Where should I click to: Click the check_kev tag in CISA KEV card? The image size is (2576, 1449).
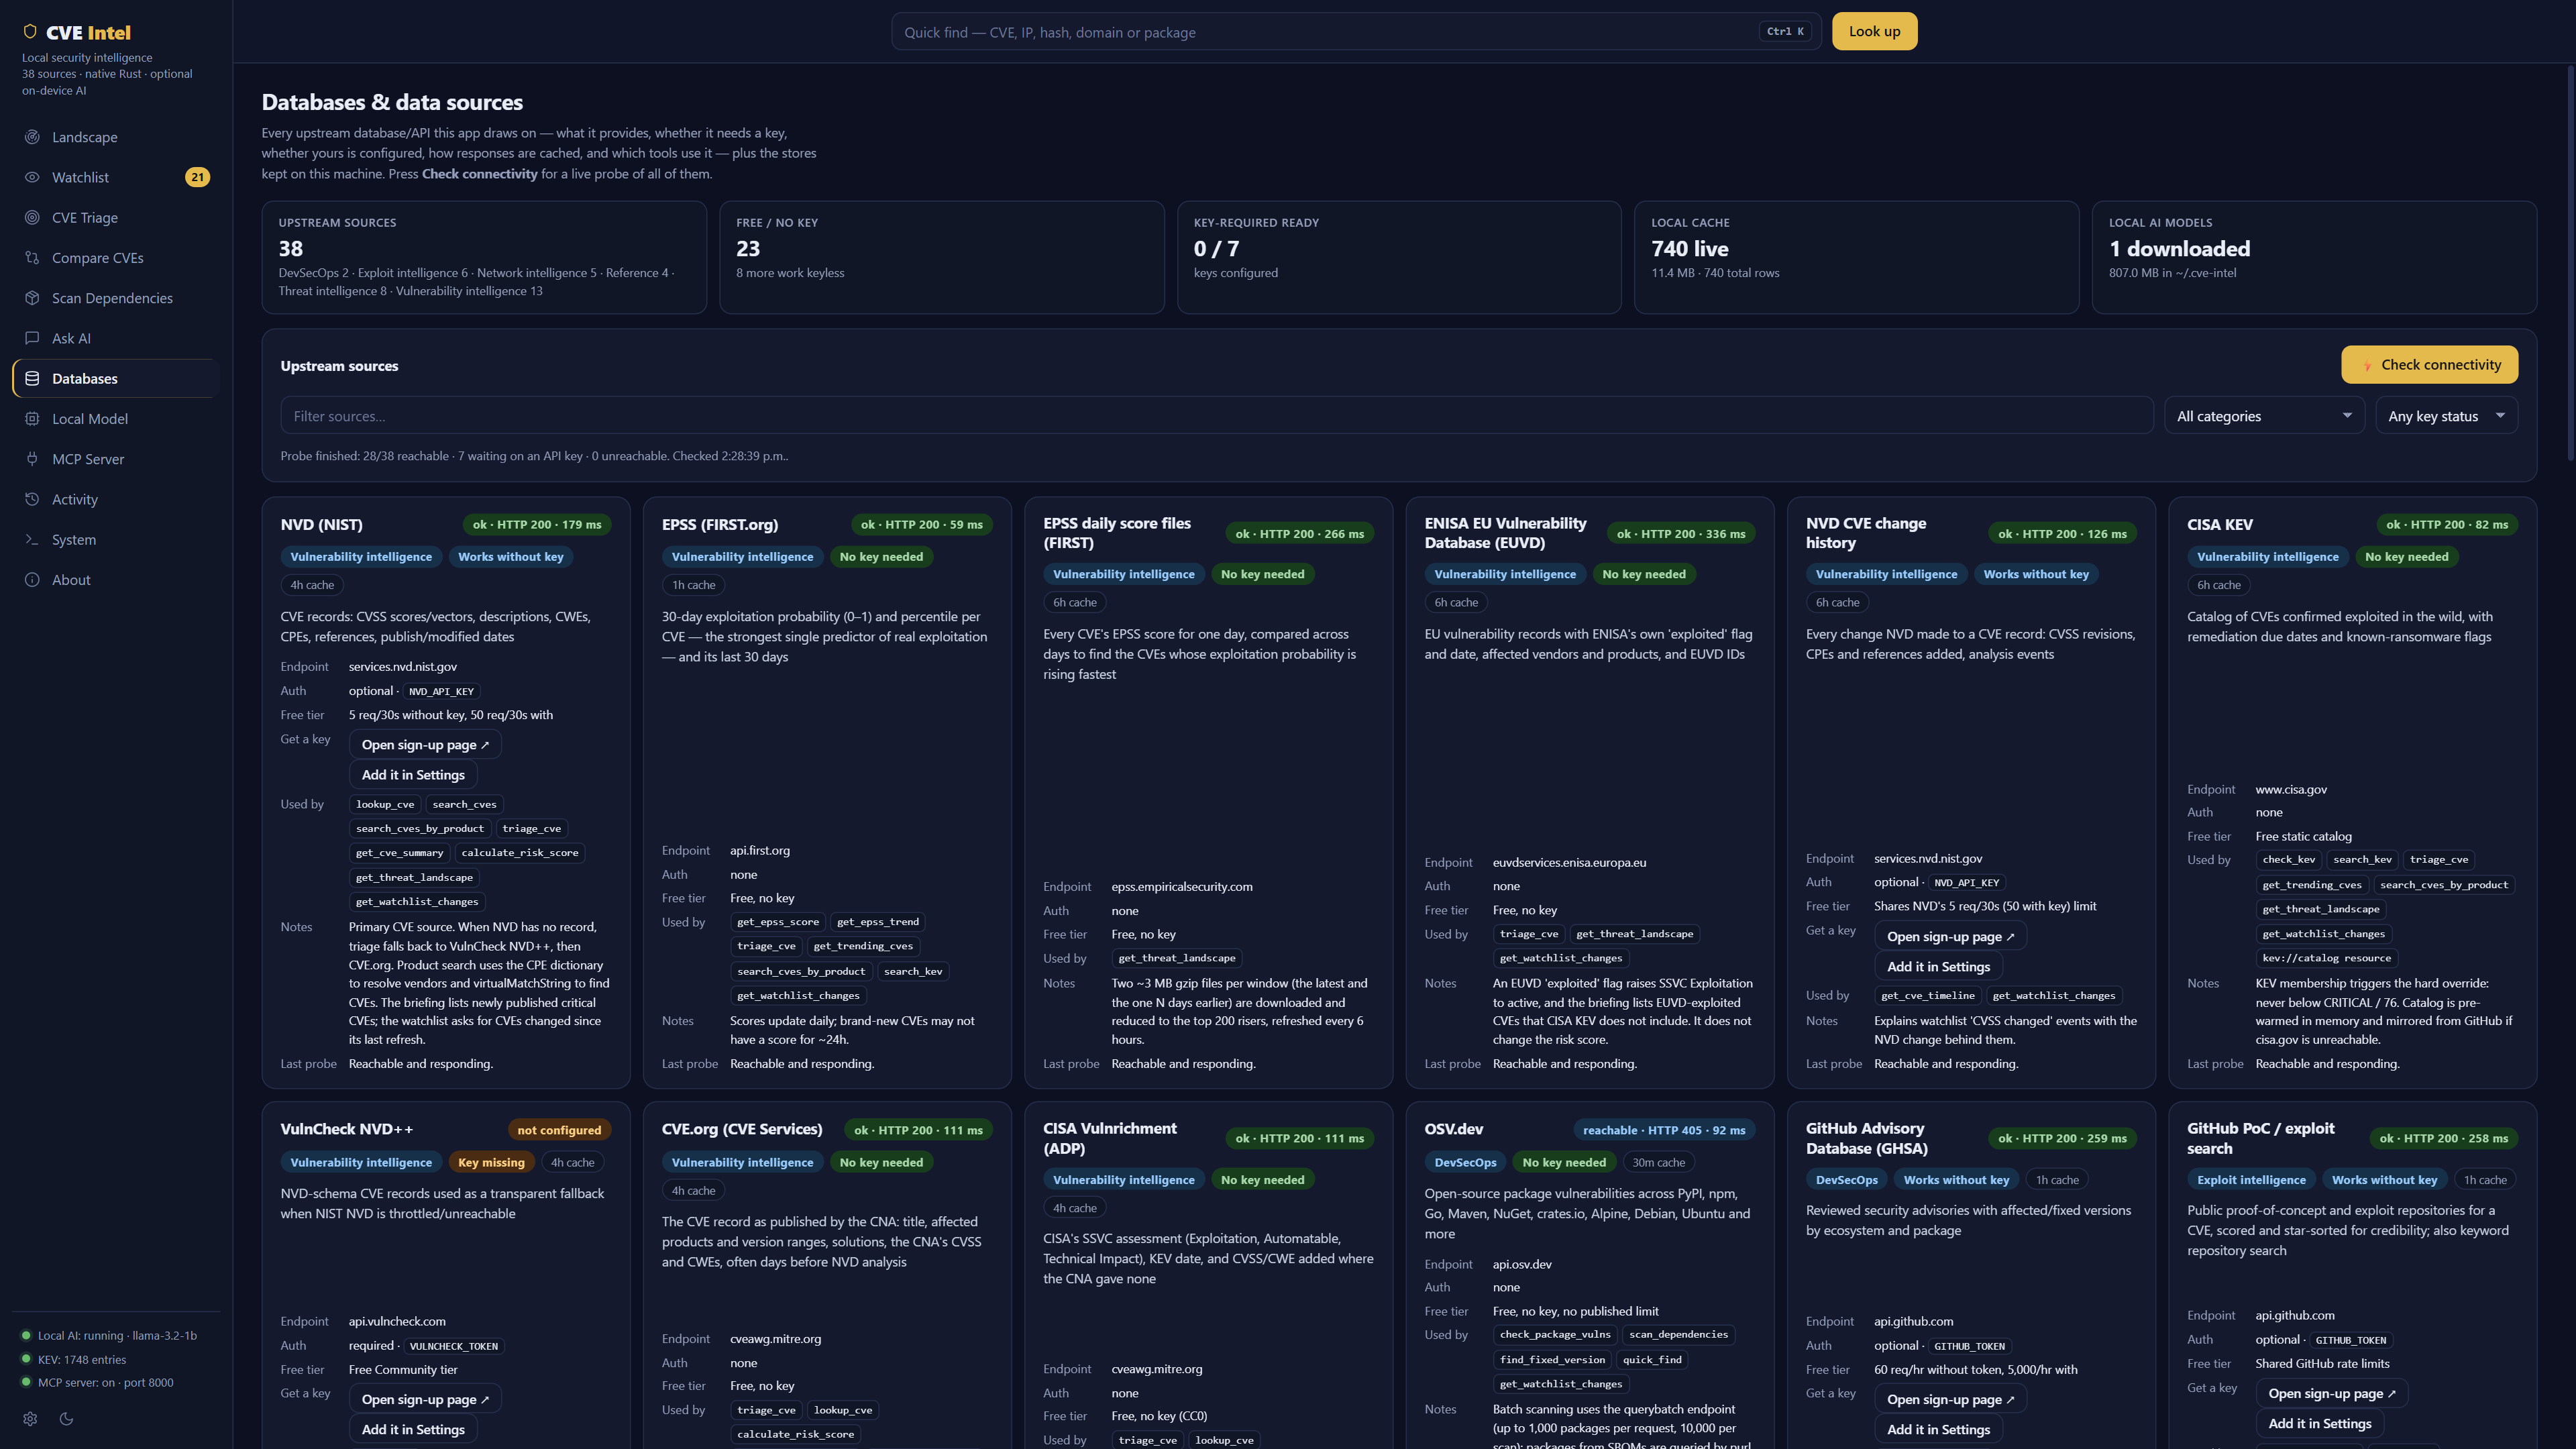[2288, 859]
